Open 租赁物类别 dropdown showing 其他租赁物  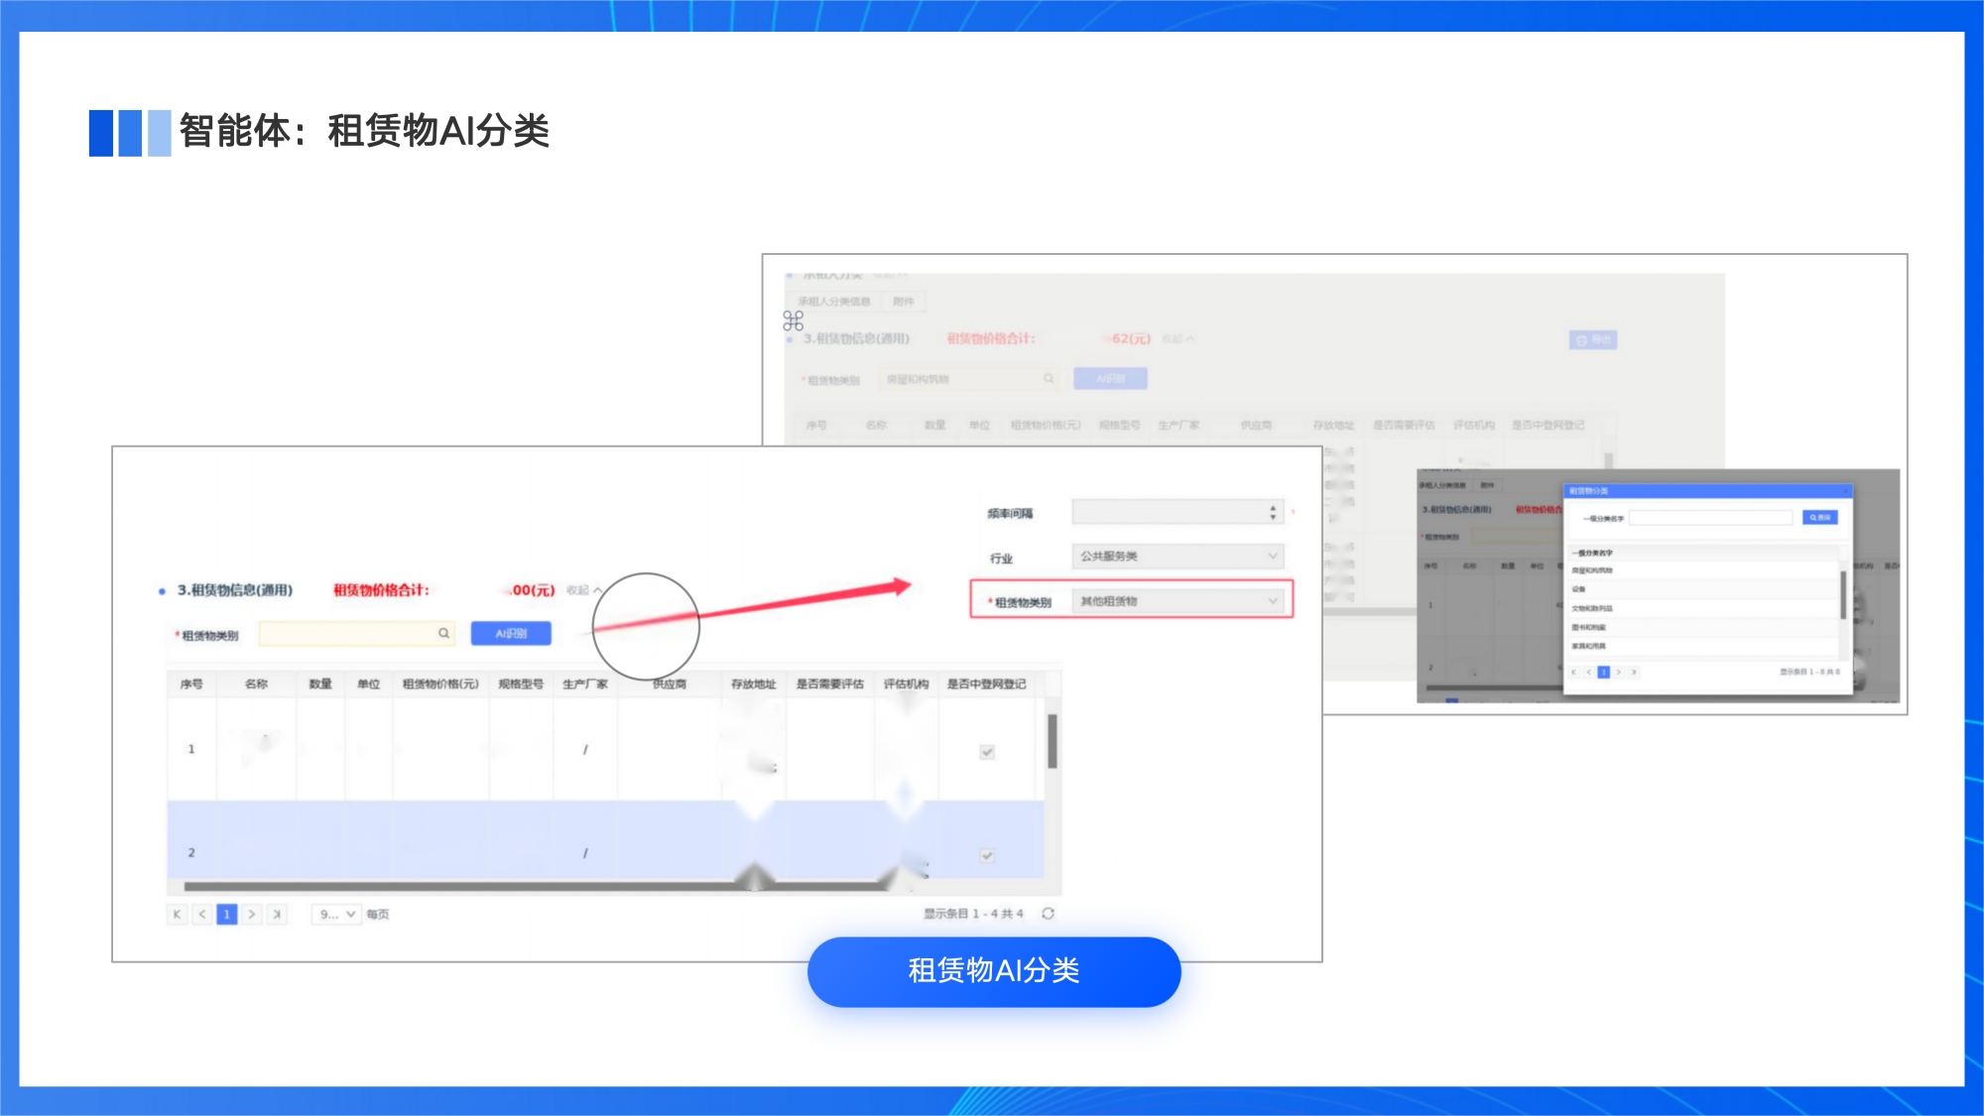tap(1178, 601)
